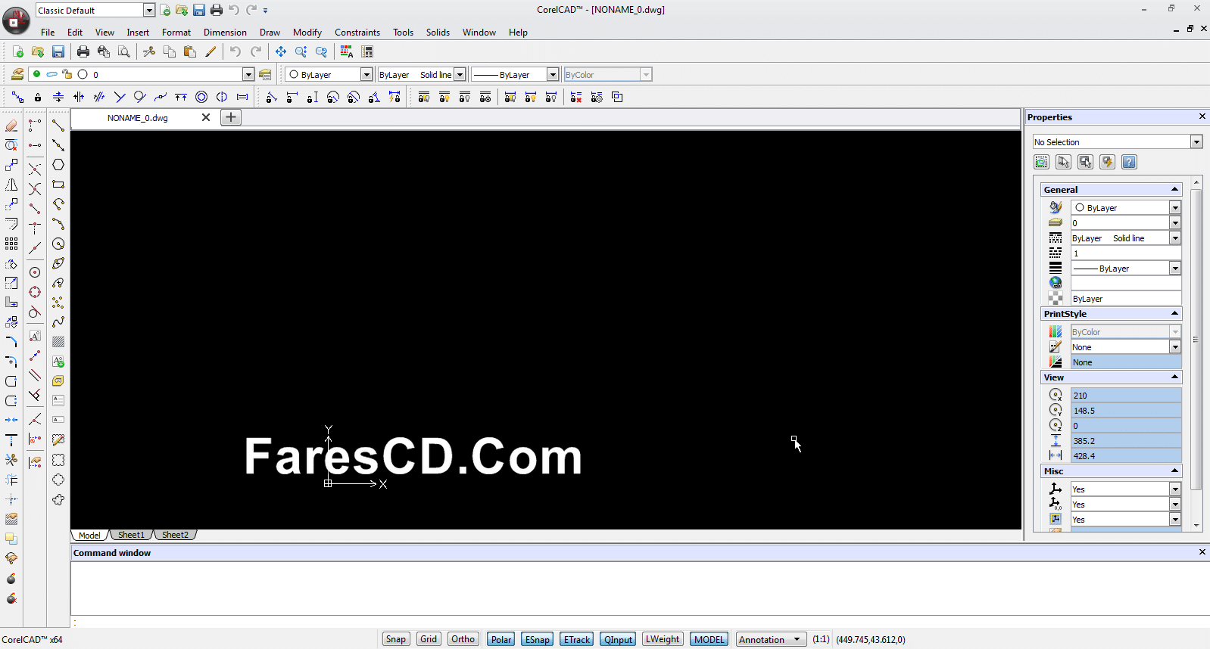Click the Help question-mark icon in Properties

click(1129, 162)
